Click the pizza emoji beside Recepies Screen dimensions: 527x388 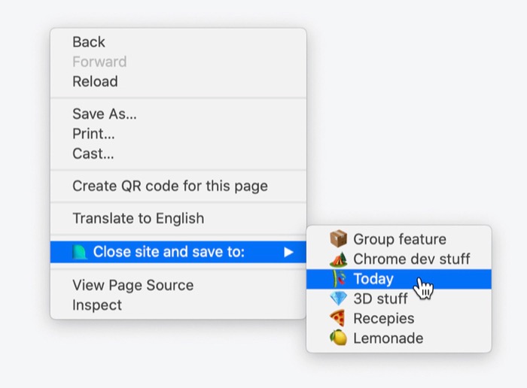pos(337,318)
